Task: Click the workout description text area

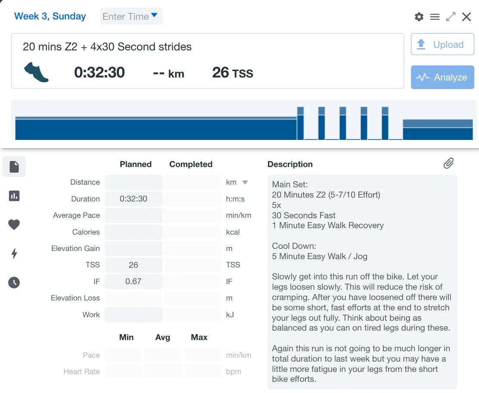Action: point(362,282)
